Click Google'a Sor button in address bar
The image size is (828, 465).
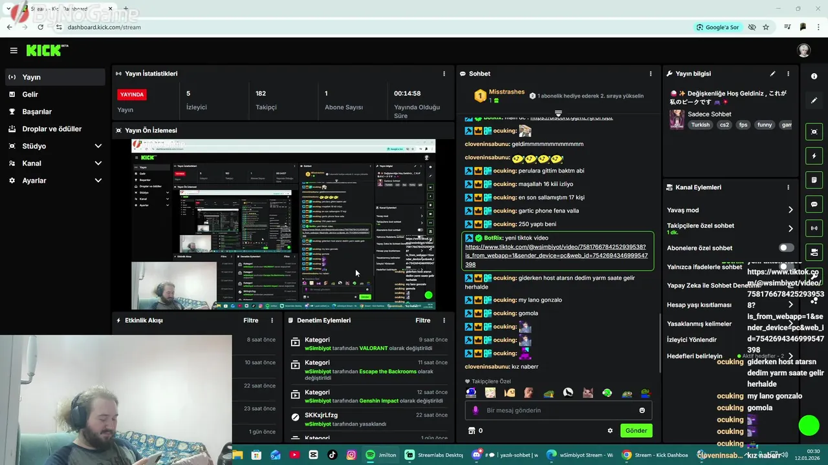pos(717,27)
